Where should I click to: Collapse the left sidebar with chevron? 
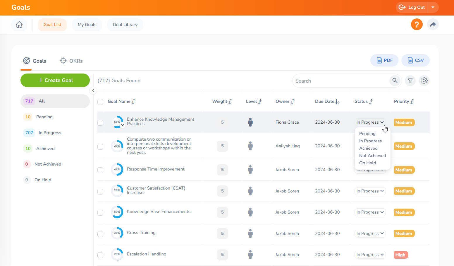93,91
